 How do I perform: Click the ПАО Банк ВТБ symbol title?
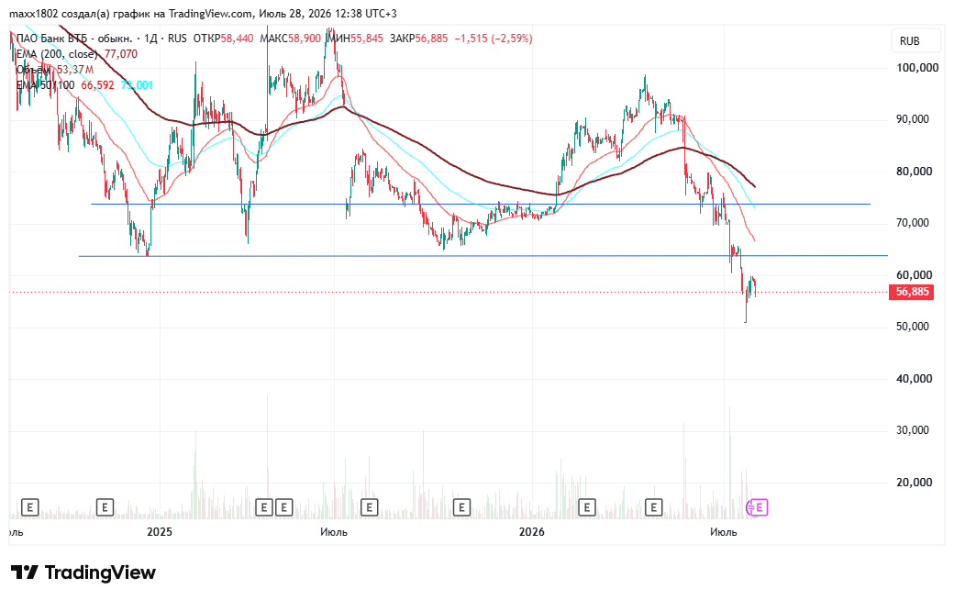pyautogui.click(x=73, y=39)
